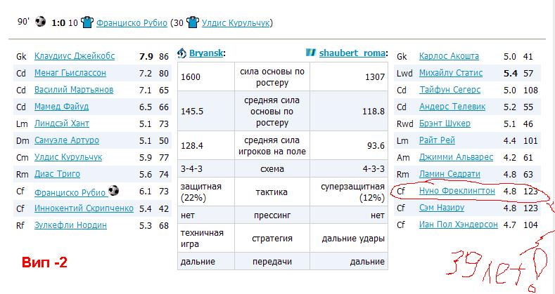Click the Bryansk team logo icon
The height and width of the screenshot is (294, 555).
[181, 53]
